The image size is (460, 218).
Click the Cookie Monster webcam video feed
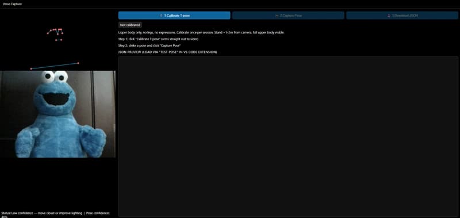58,114
